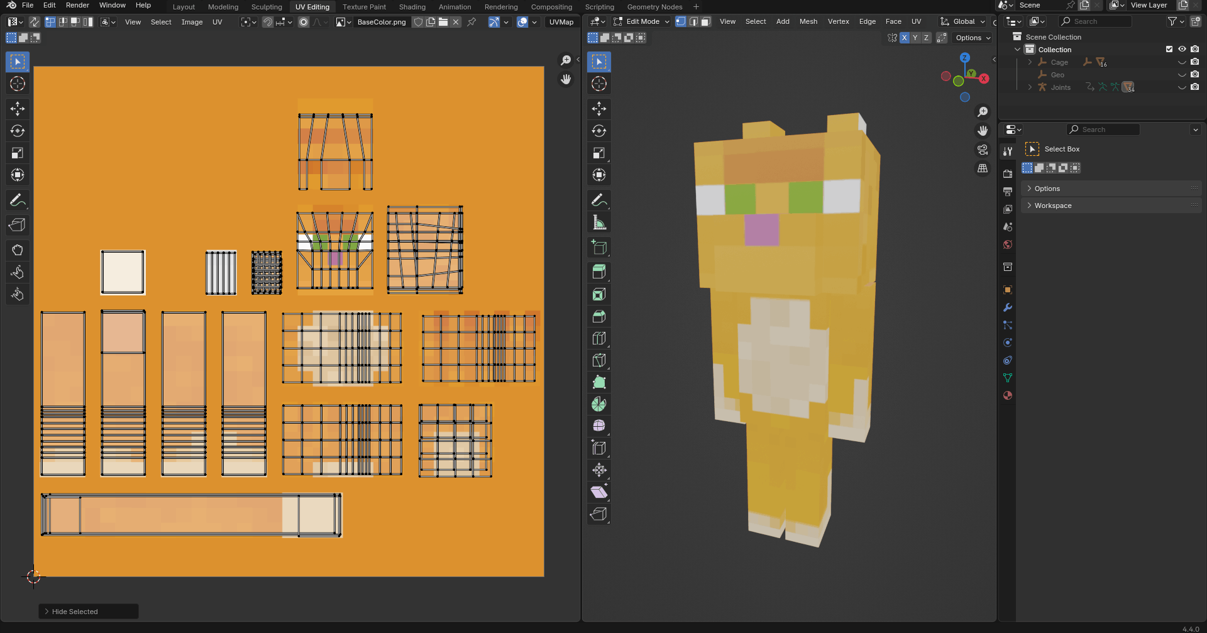Uncheck the Collection exclude checkbox
Viewport: 1207px width, 633px height.
[1169, 49]
